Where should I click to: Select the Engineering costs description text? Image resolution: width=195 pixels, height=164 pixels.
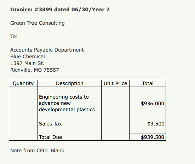(67, 103)
